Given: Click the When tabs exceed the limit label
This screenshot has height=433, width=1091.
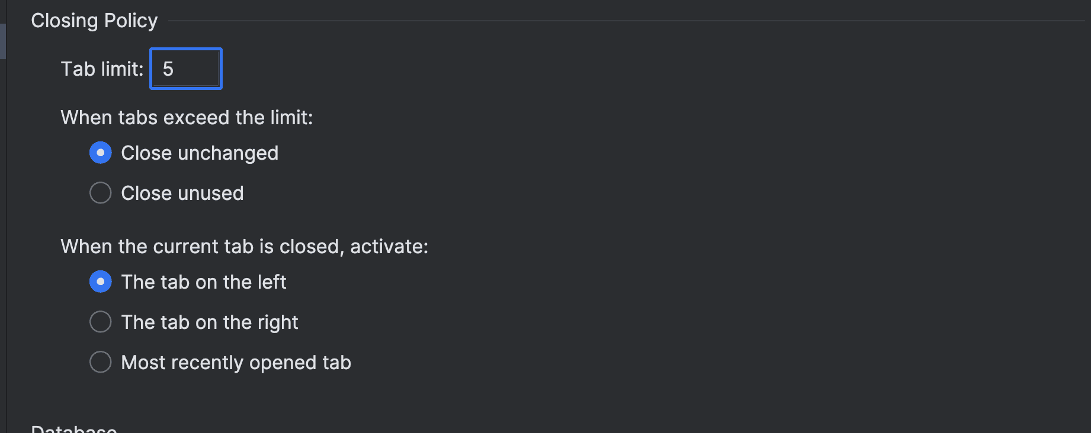Looking at the screenshot, I should point(187,118).
